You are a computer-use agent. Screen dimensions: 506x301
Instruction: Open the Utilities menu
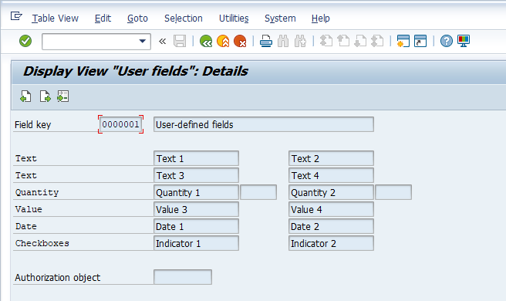click(234, 19)
